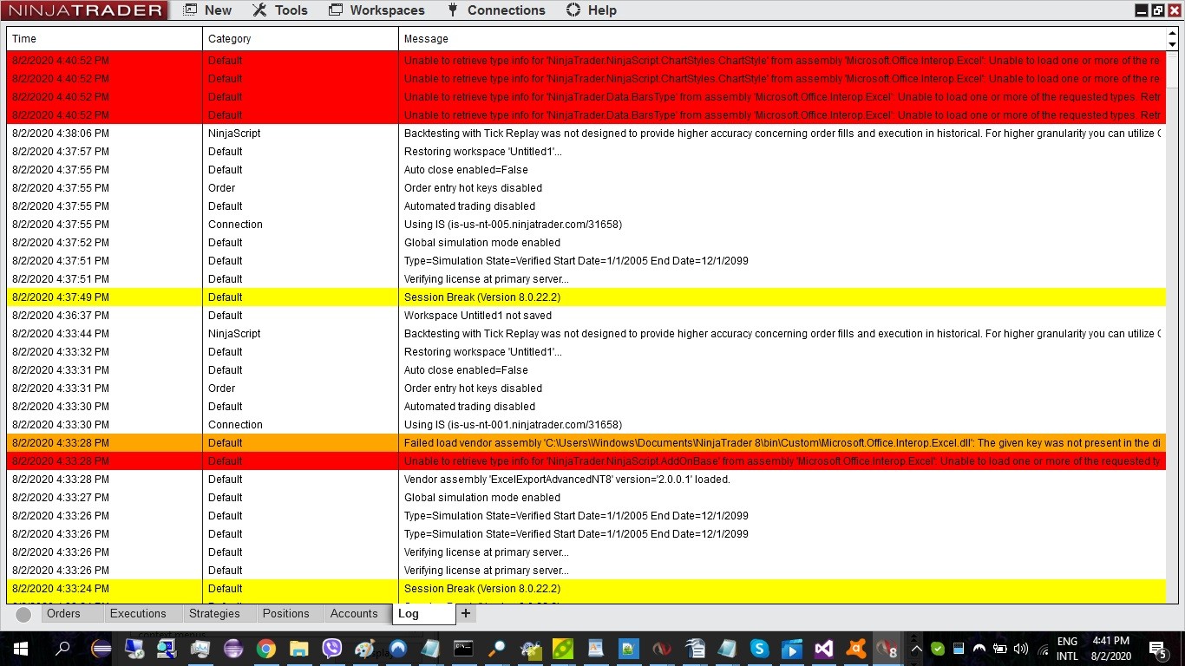Open File Explorer from the taskbar
Image resolution: width=1185 pixels, height=666 pixels.
(x=299, y=648)
